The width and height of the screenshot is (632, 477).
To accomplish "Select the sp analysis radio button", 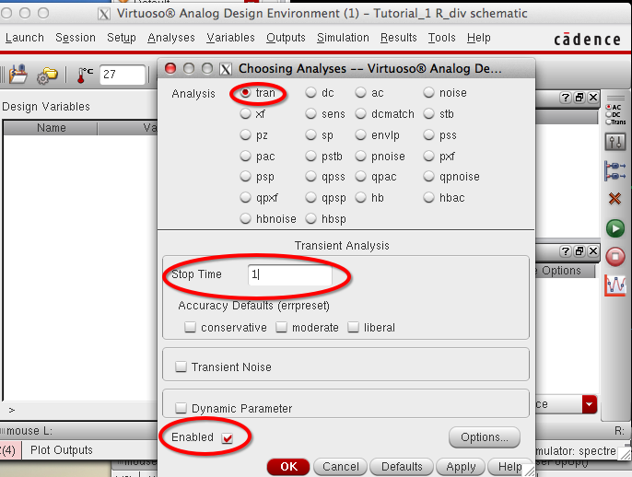I will 310,134.
